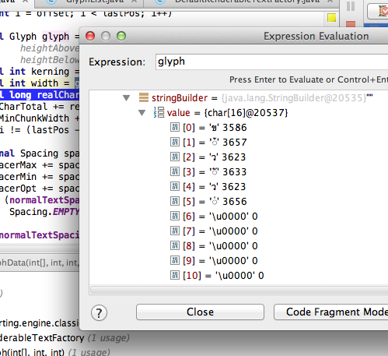The height and width of the screenshot is (356, 388).
Task: Select the icon beside element [1]
Action: 175,142
